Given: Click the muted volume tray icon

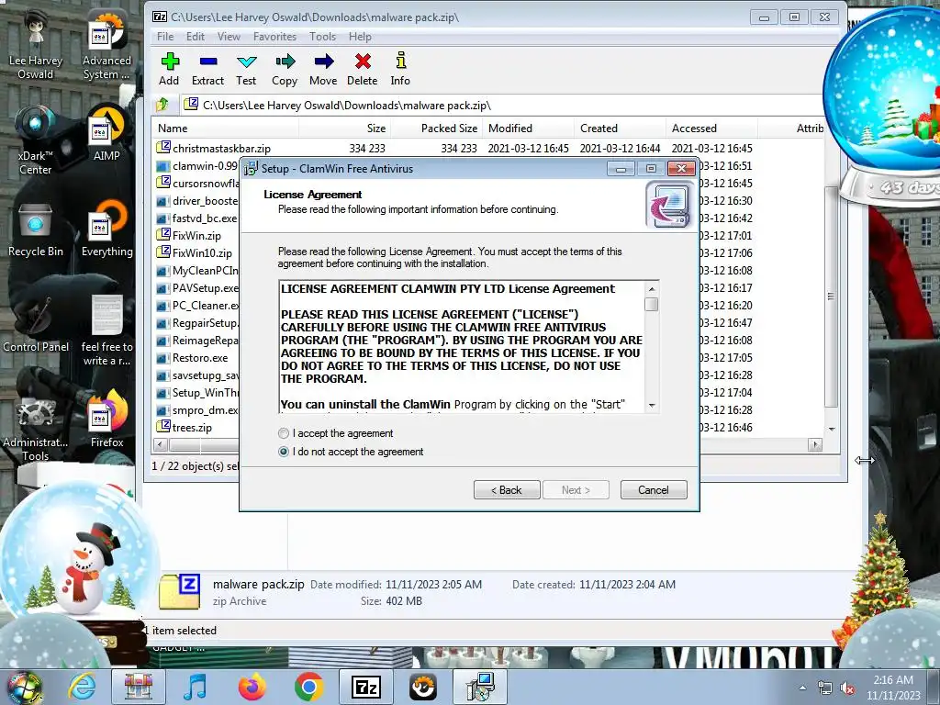Looking at the screenshot, I should pyautogui.click(x=847, y=688).
